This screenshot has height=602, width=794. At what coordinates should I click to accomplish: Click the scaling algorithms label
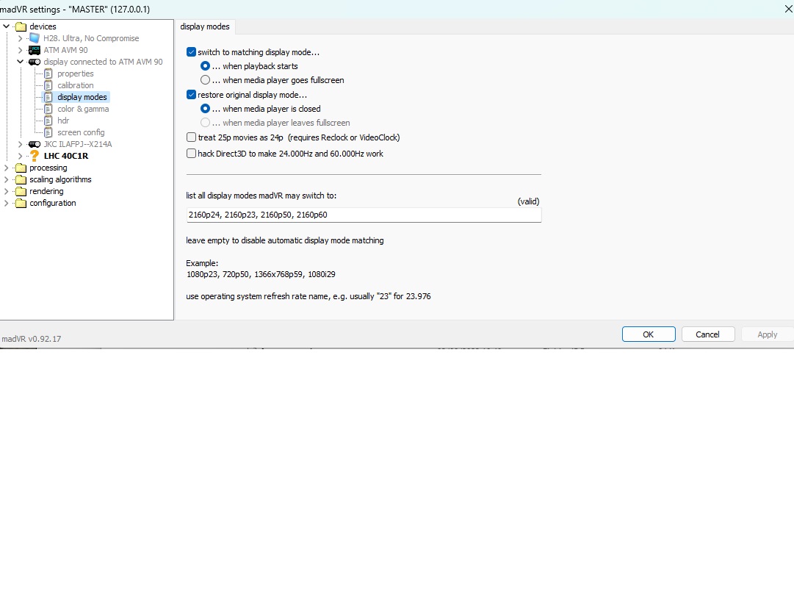[x=60, y=179]
